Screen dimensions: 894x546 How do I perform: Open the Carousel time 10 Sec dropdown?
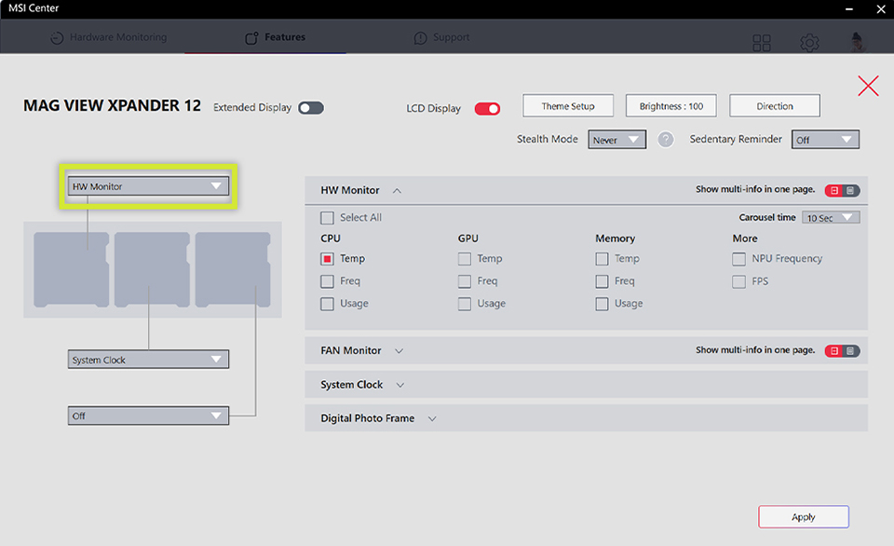point(831,218)
